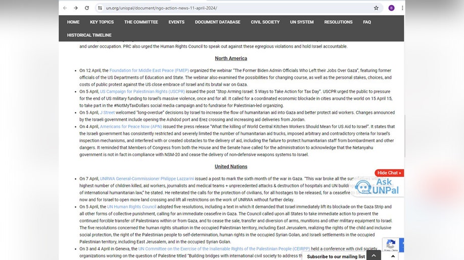Screen dimensions: 464x260
Task: Open UNRWA General-Commissioner Philippe Lazzarini link
Action: point(147,179)
